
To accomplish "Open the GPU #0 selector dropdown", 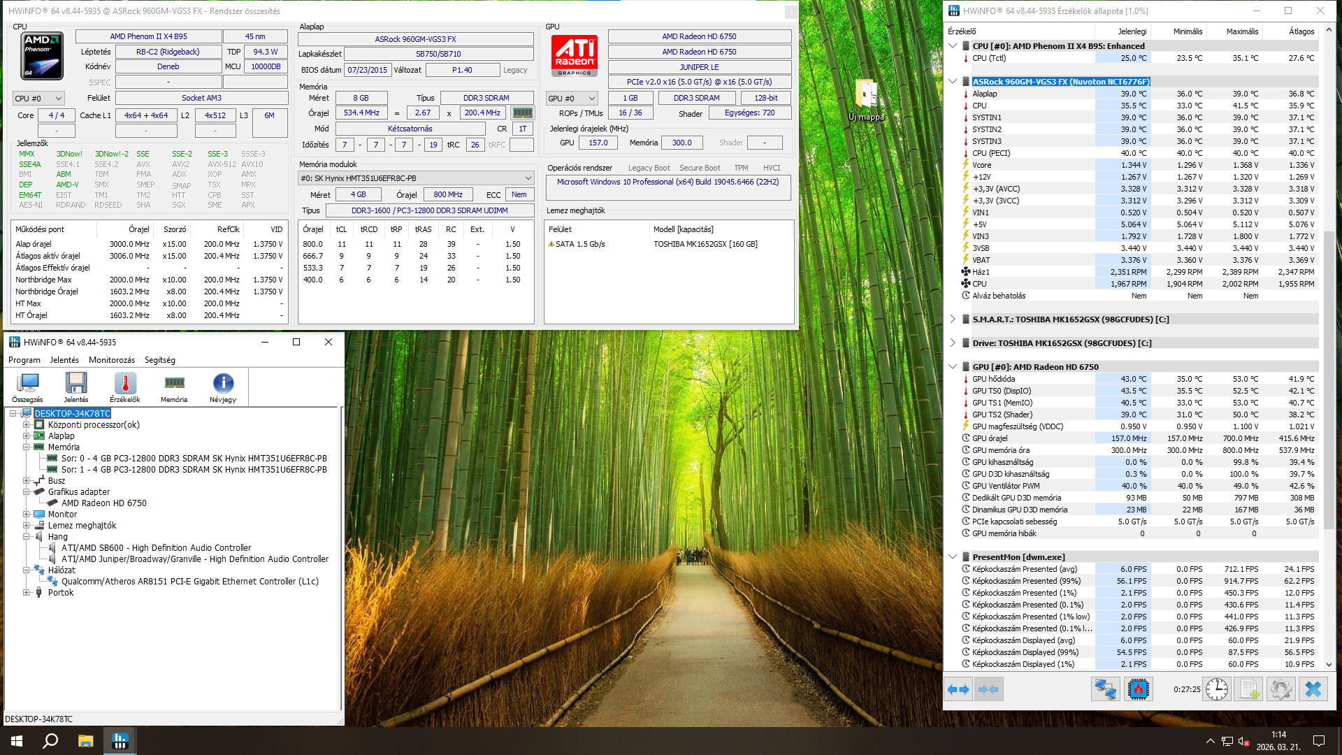I will tap(572, 99).
